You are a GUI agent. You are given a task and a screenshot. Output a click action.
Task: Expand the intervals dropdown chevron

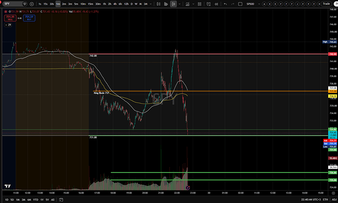151,4
